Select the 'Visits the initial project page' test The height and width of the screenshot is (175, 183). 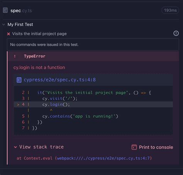[x=39, y=34]
